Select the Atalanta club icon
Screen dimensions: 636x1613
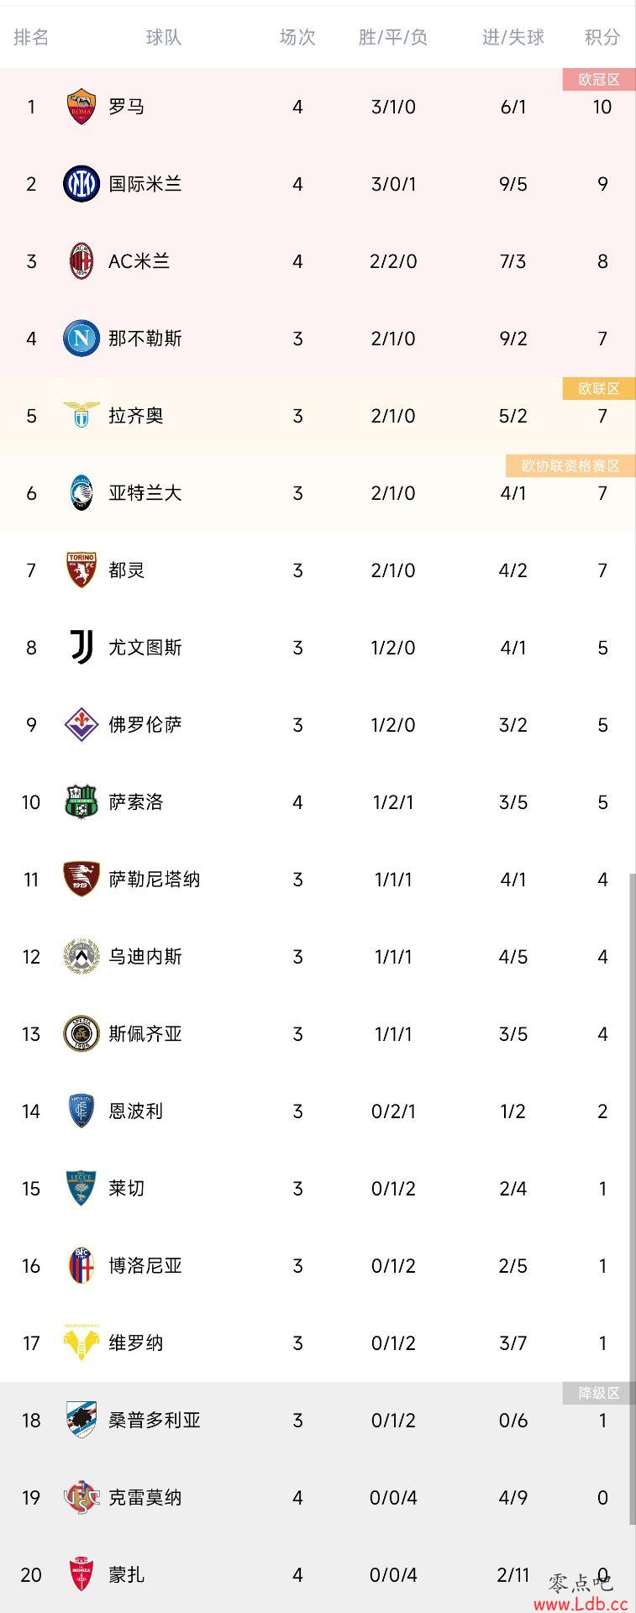tap(81, 493)
